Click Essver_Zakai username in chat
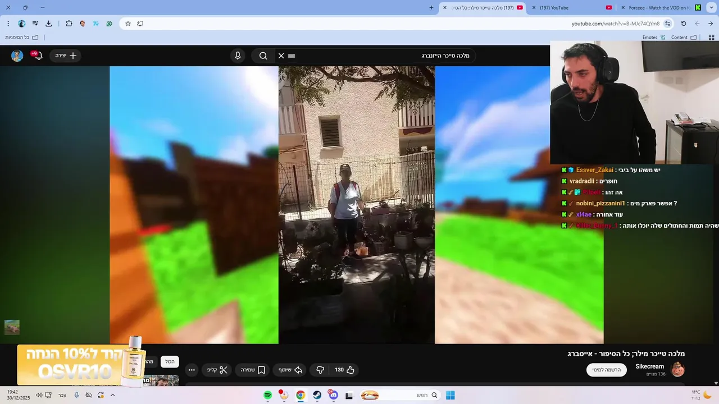Viewport: 719px width, 404px height. coord(594,170)
